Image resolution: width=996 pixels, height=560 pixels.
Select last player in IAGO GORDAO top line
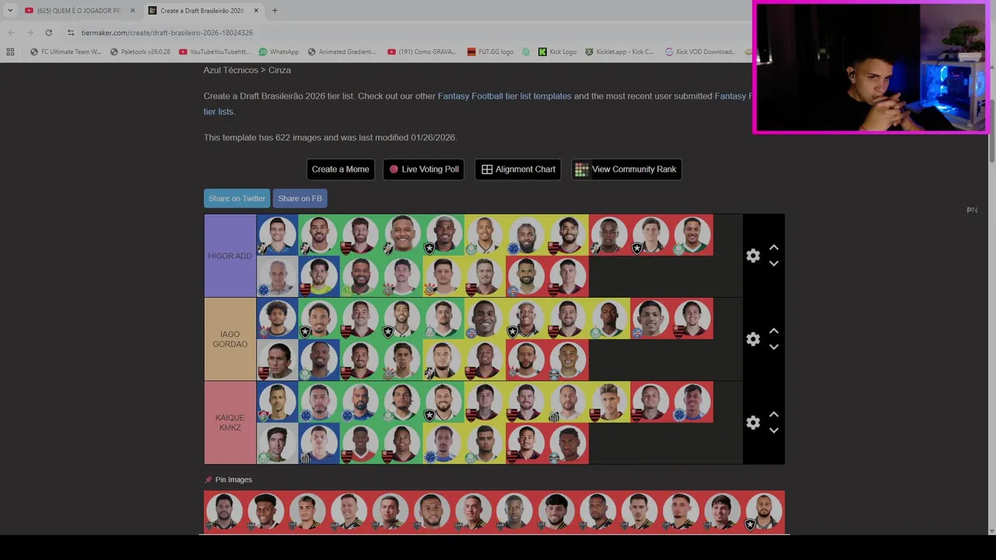pos(693,318)
